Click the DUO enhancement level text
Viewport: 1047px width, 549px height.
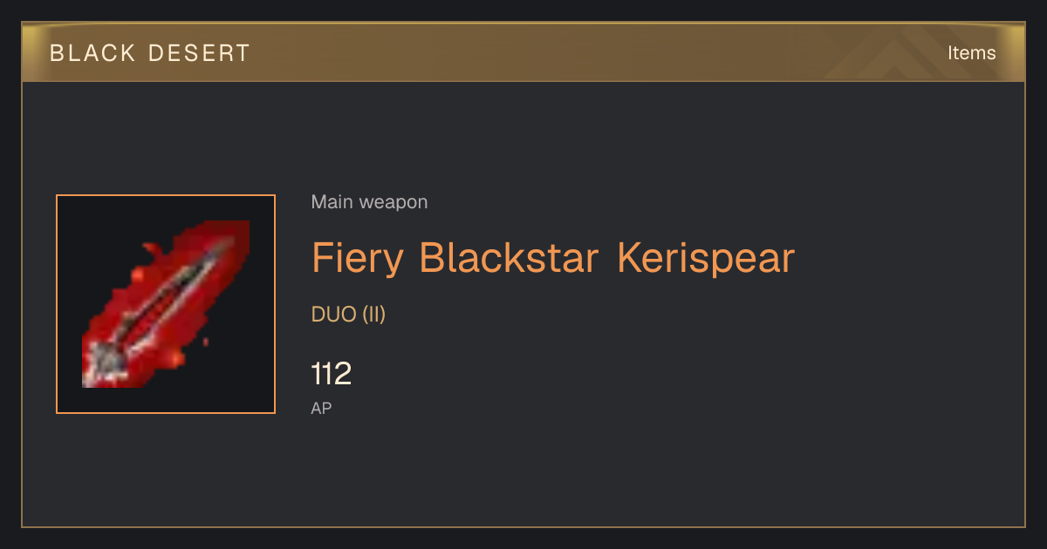click(334, 315)
